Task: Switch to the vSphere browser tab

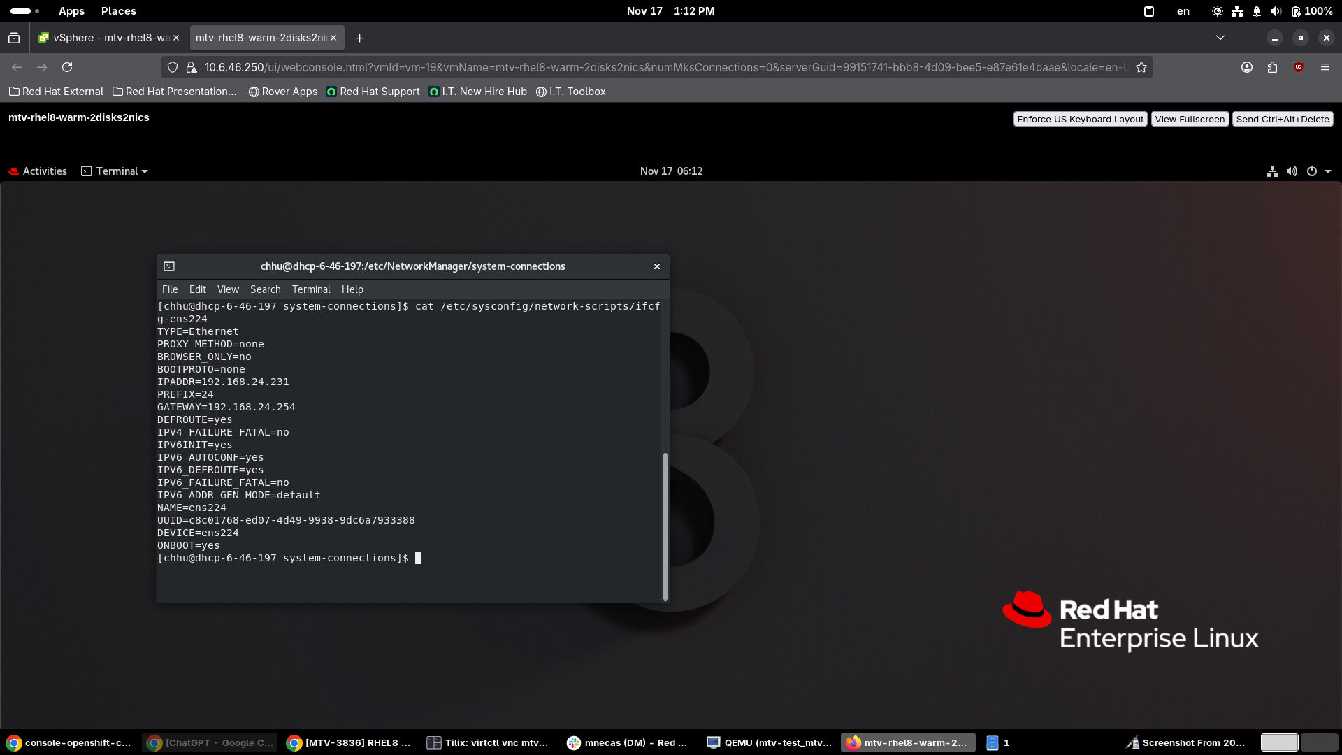Action: (x=105, y=38)
